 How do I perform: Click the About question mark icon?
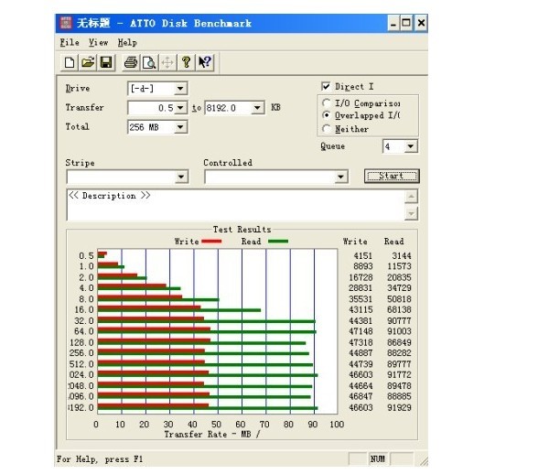point(187,62)
